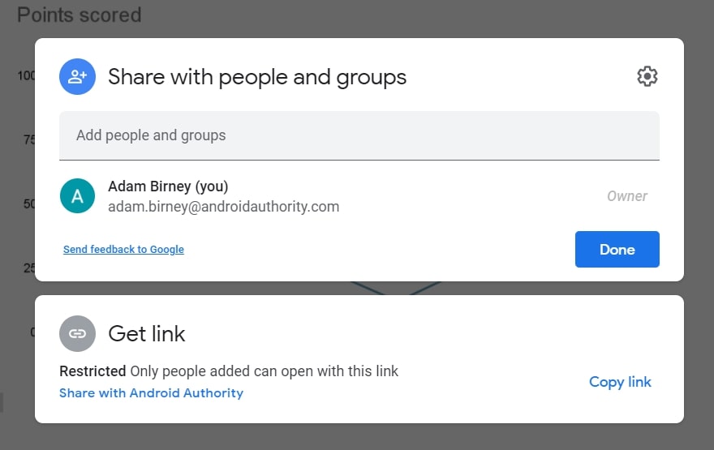Viewport: 714px width, 450px height.
Task: Select Share with Android Authority link
Action: click(151, 393)
